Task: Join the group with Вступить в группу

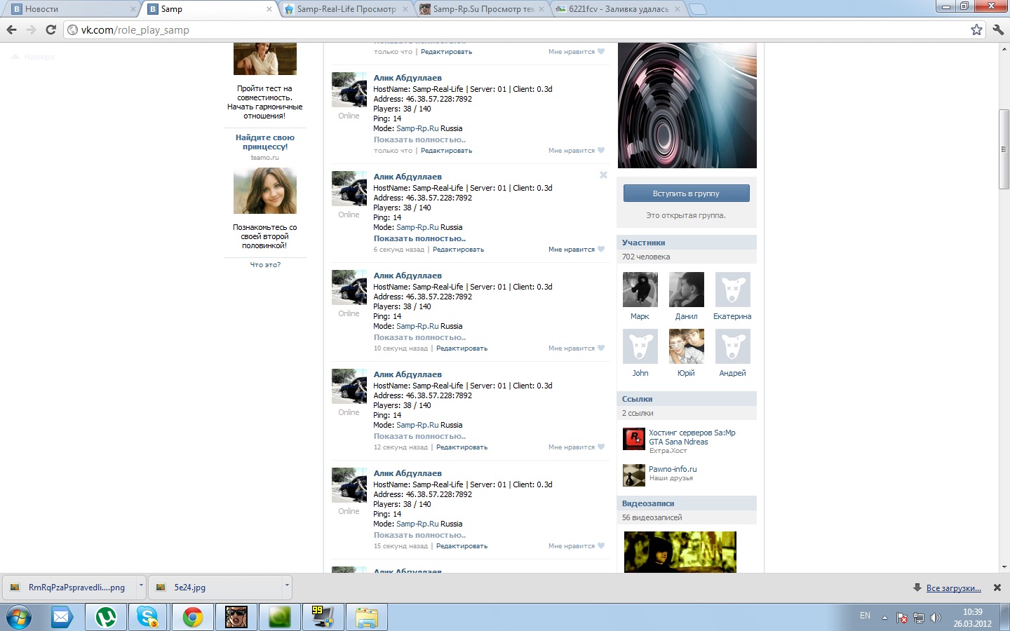Action: [686, 194]
